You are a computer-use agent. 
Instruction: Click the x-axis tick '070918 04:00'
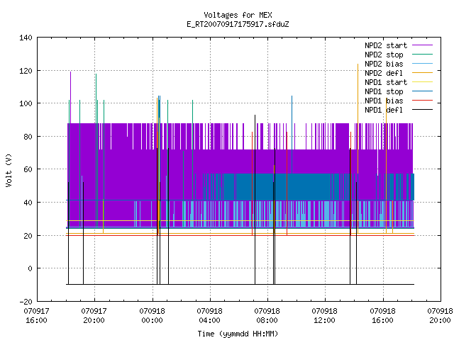click(x=210, y=316)
